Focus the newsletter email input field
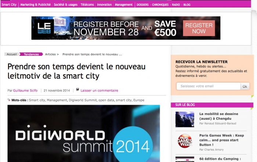This screenshot has height=162, width=257. [208, 86]
